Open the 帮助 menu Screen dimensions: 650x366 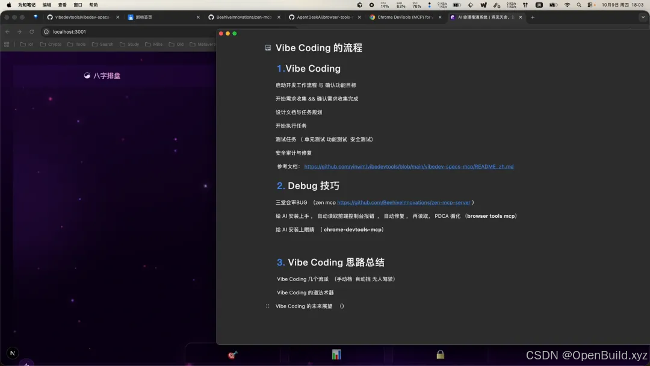point(94,5)
